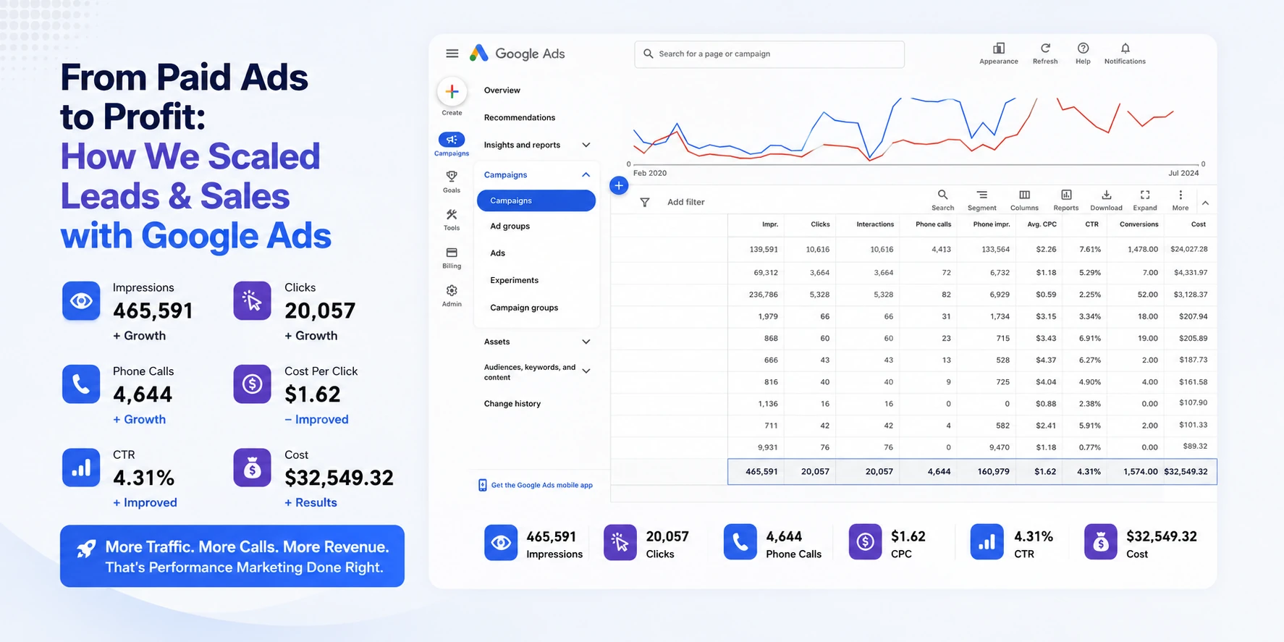Screen dimensions: 1284x642
Task: Open the Tools wrench icon
Action: point(452,215)
